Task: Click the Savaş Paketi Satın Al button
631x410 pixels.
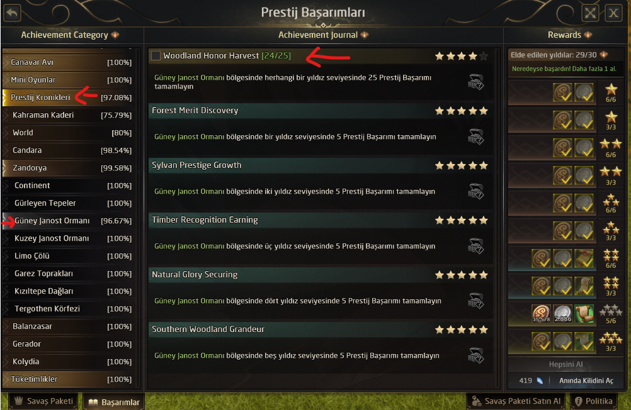Action: (x=516, y=401)
